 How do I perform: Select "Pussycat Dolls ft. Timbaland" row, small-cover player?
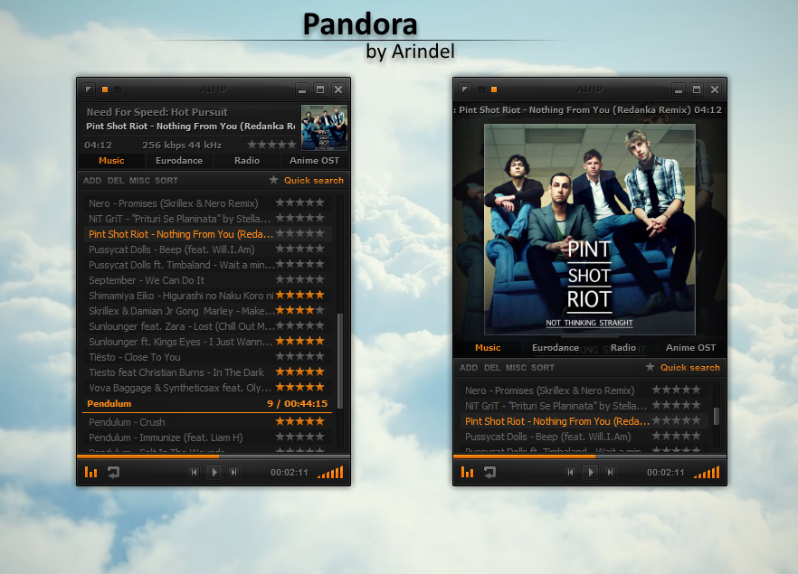coord(207,264)
